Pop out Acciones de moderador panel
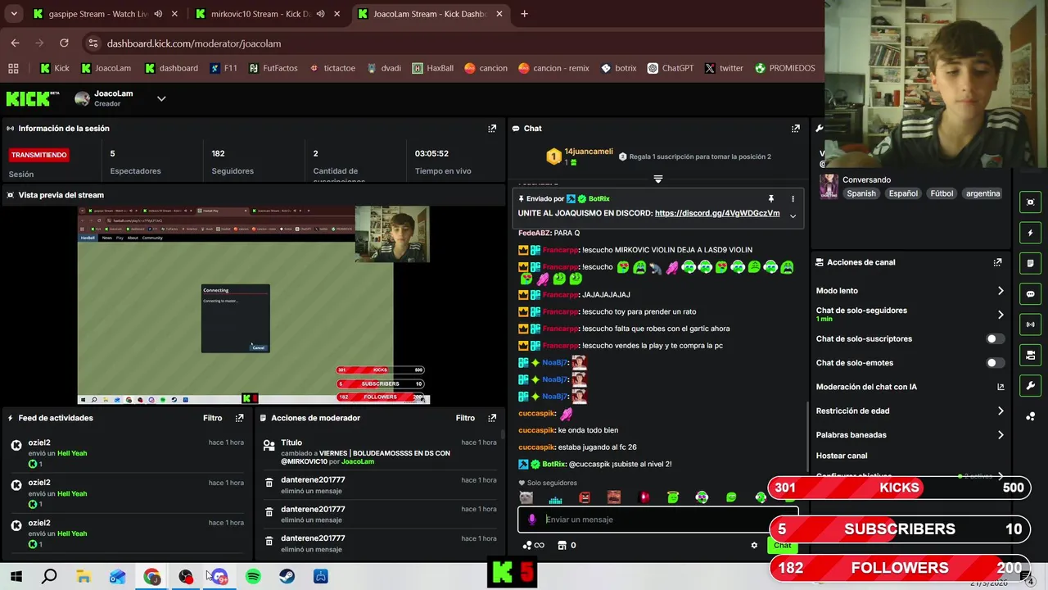 (492, 418)
